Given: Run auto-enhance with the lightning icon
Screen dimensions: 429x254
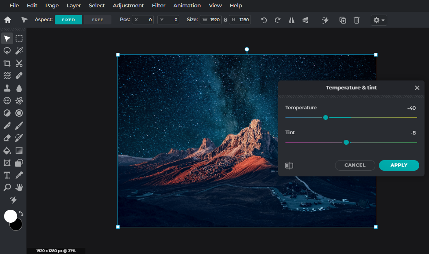Looking at the screenshot, I should pos(325,20).
